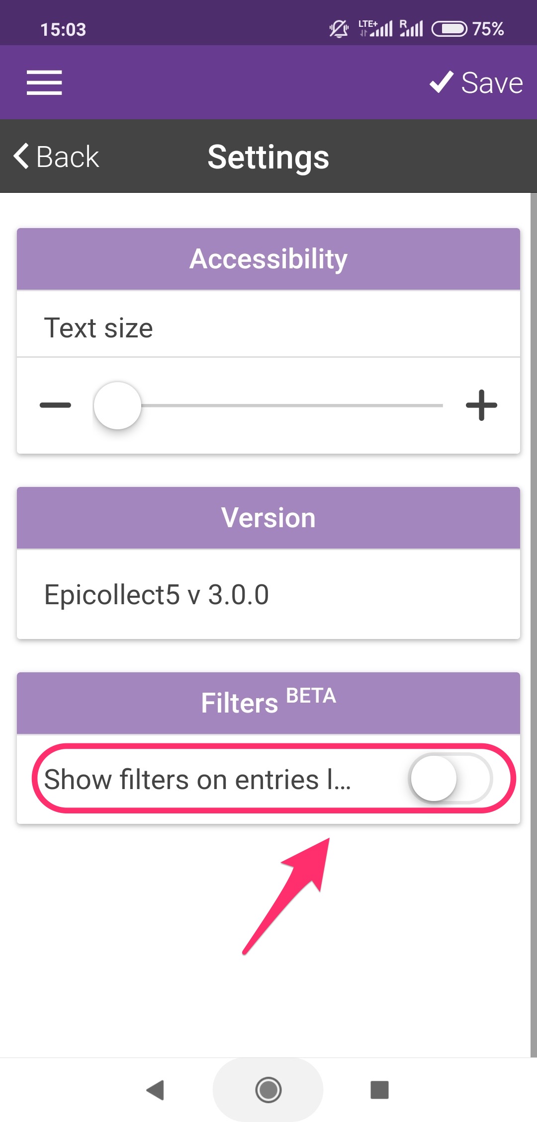Increase text size with plus icon
This screenshot has width=537, height=1122.
(481, 405)
